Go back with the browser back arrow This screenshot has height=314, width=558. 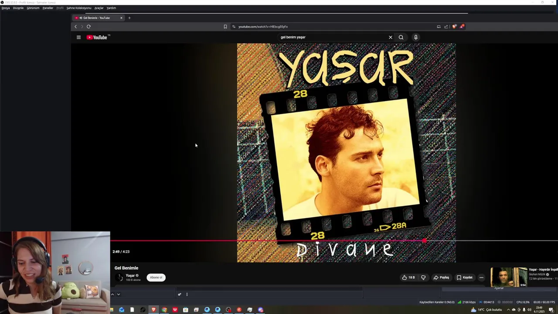[x=75, y=27]
